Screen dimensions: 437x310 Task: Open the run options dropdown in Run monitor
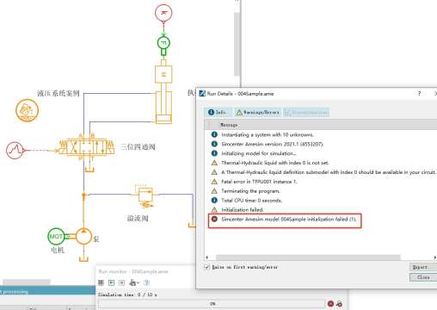(134, 282)
